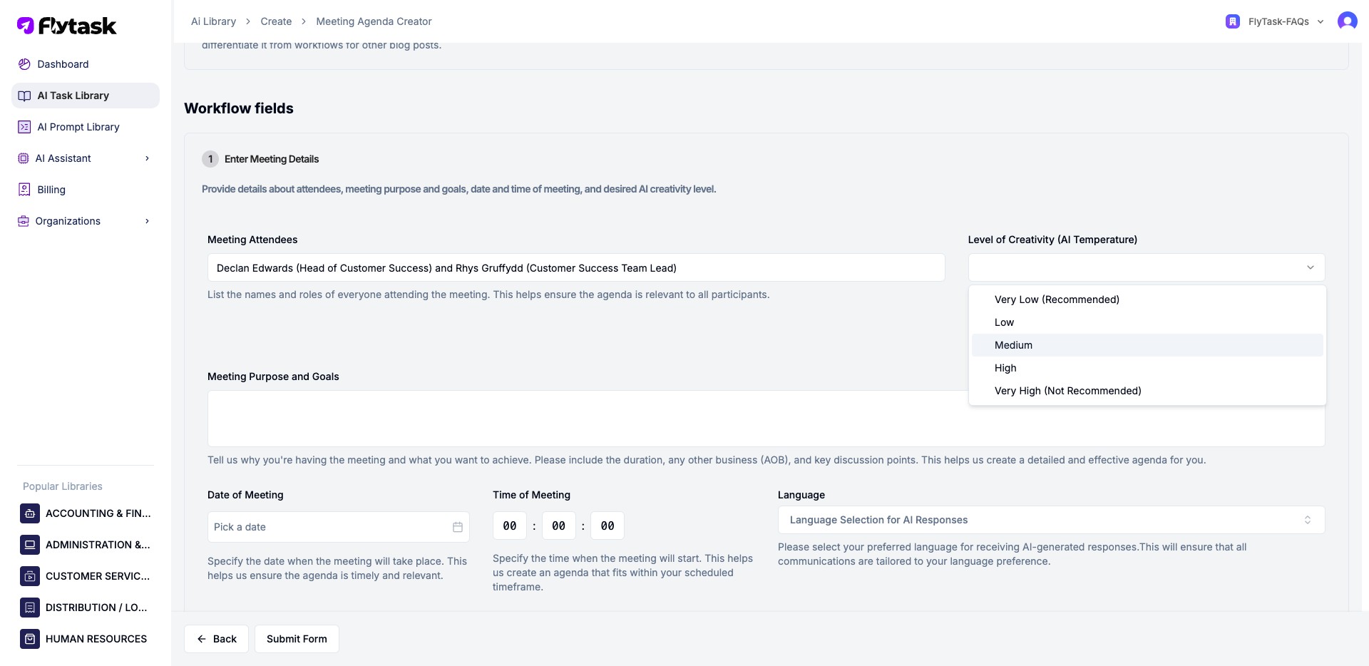Open Dashboard from sidebar
Screen dimensions: 1369x666
[86, 64]
